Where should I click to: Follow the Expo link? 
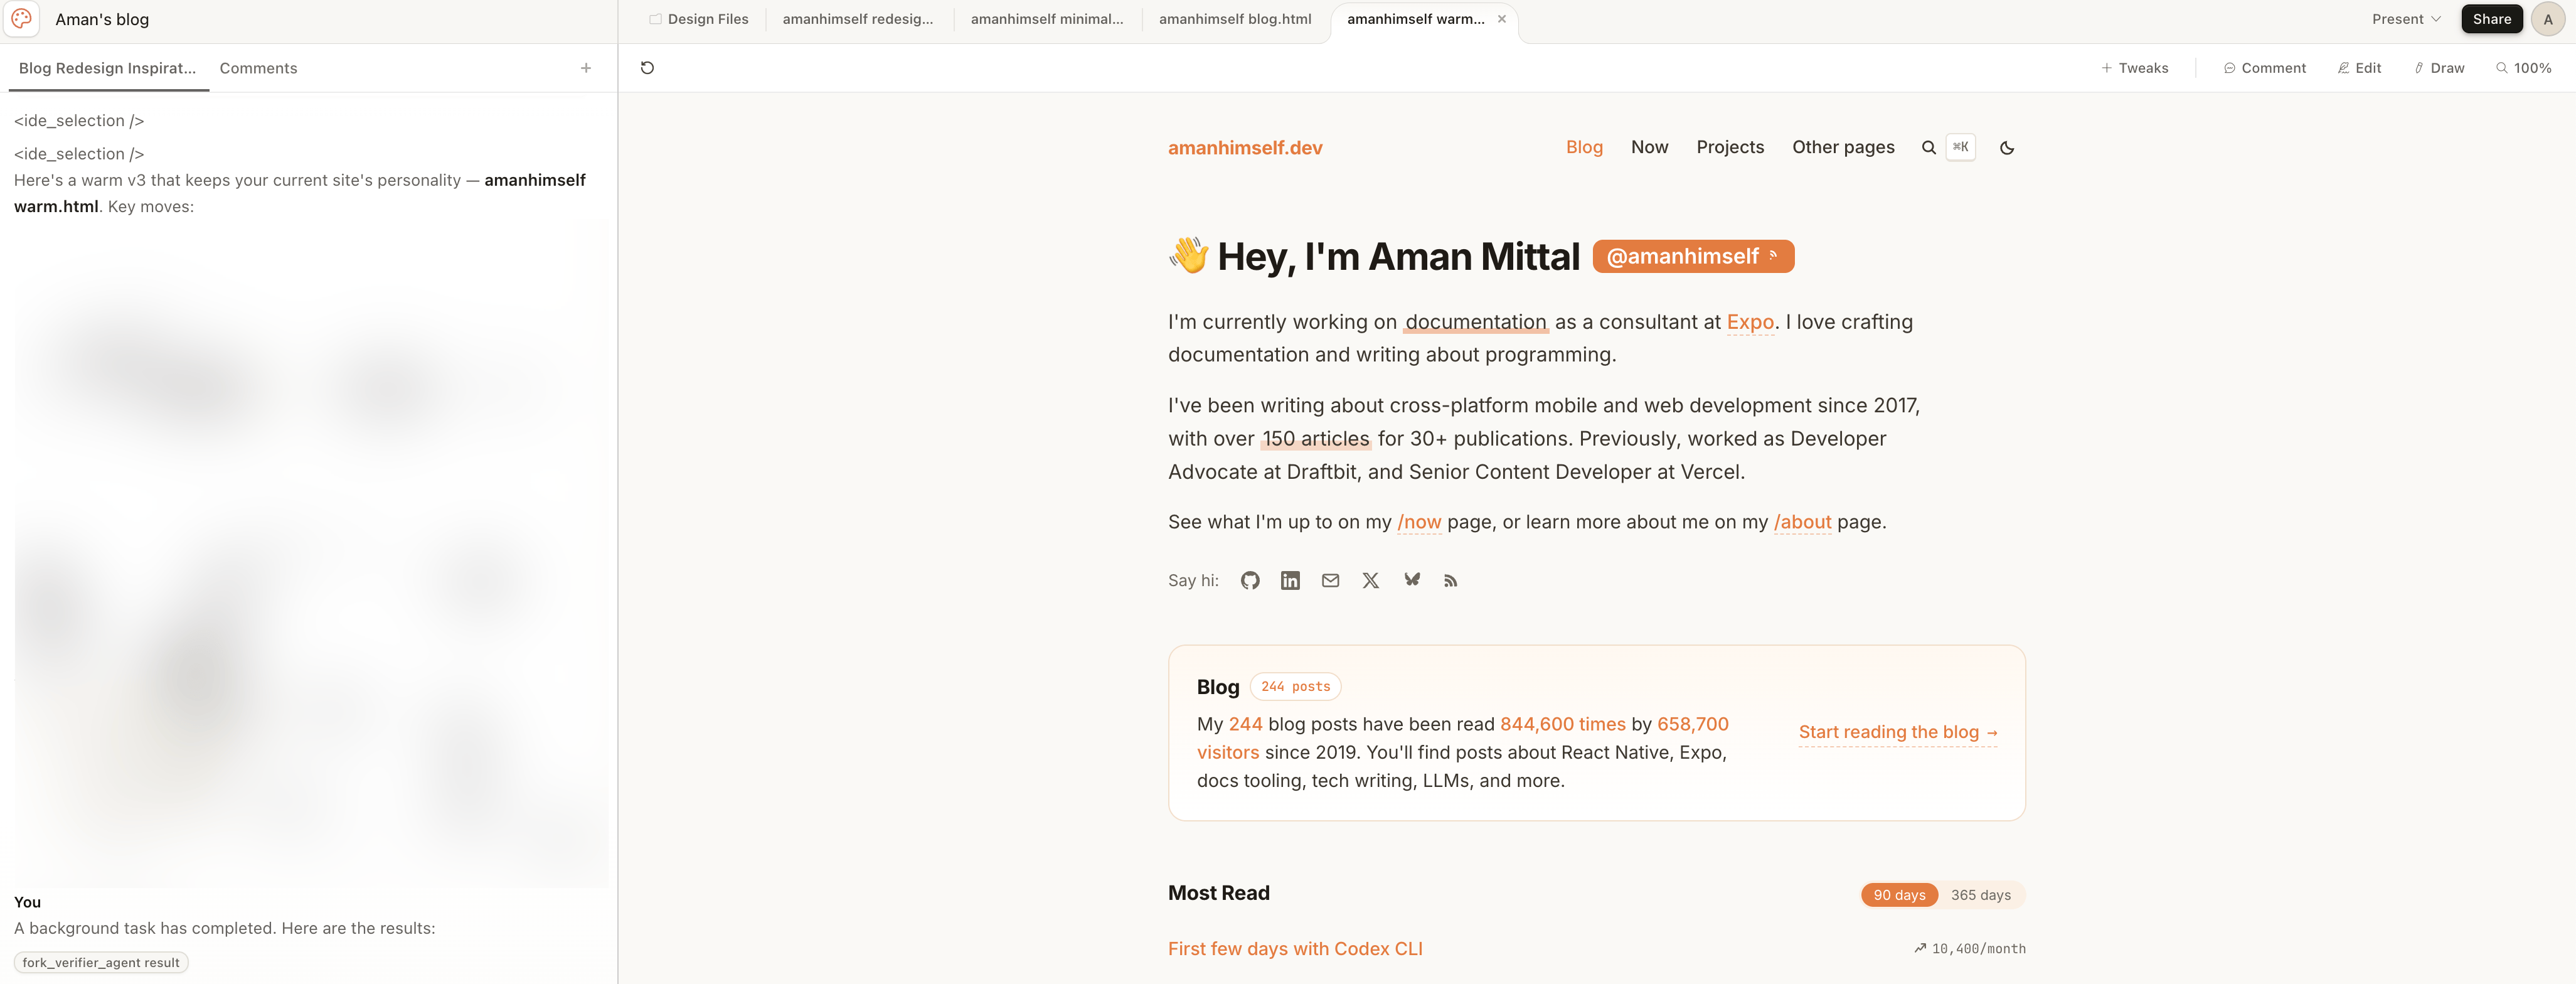[x=1750, y=322]
